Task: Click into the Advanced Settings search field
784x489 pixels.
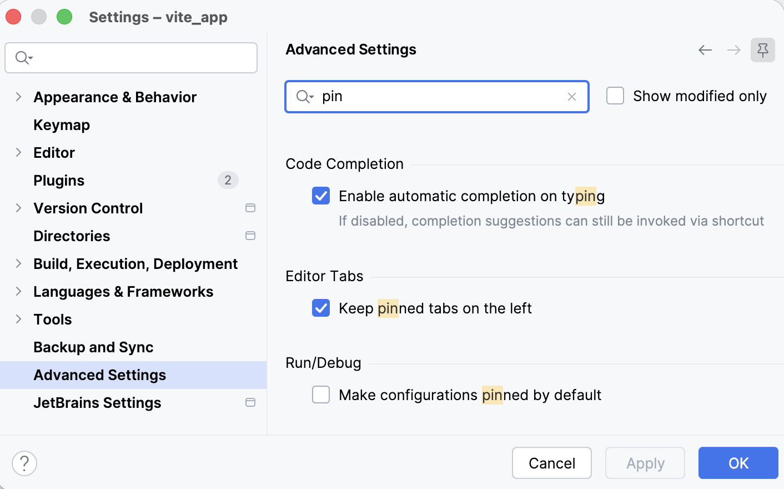Action: pyautogui.click(x=437, y=97)
